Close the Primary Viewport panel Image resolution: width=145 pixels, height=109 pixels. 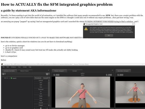pyautogui.click(x=112, y=70)
